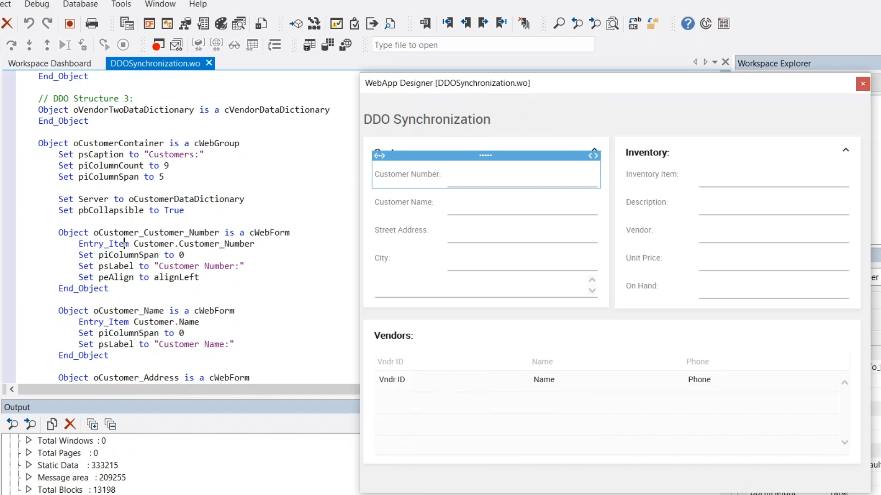Collapse the Inventory group chevron
Viewport: 881px width, 495px height.
click(846, 150)
